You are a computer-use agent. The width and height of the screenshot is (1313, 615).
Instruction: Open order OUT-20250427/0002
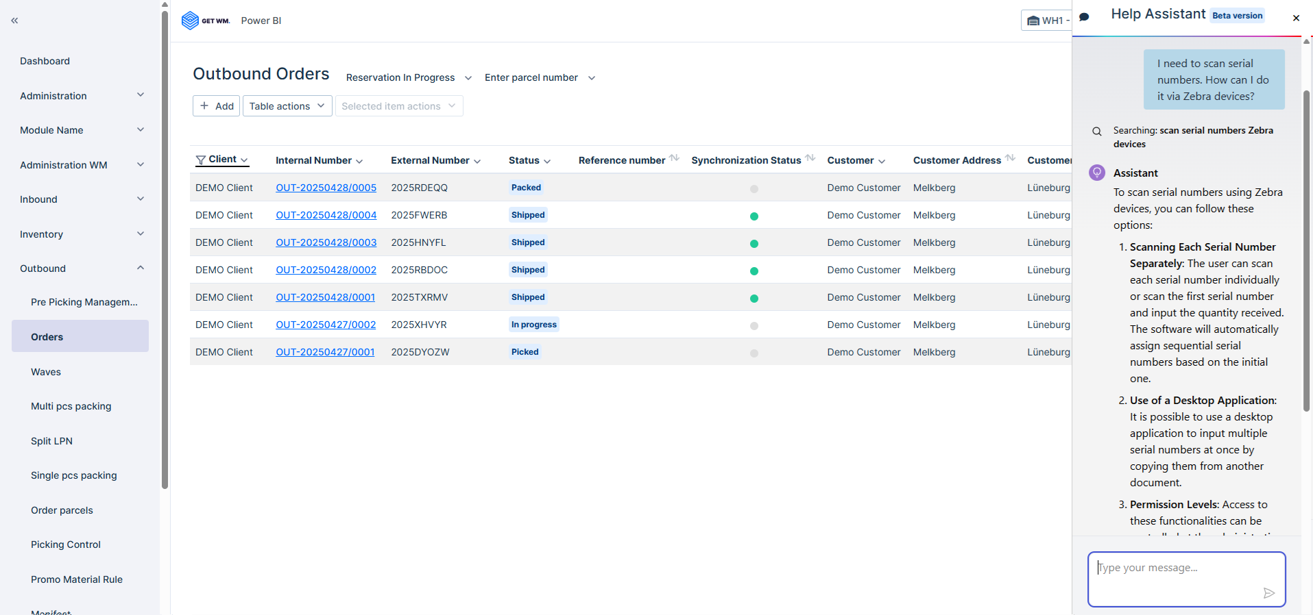326,325
